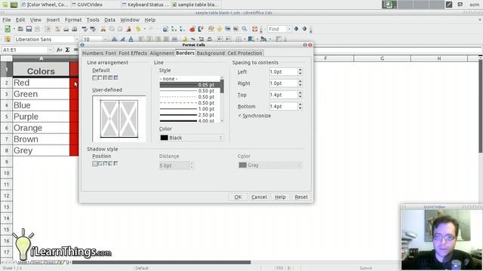Click the Undo arrow icon
This screenshot has width=483, height=271.
137,29
